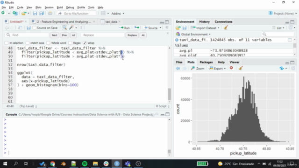Screen dimensions: 299x168
Task: Click the Find text input field
Action: (x=27, y=35)
